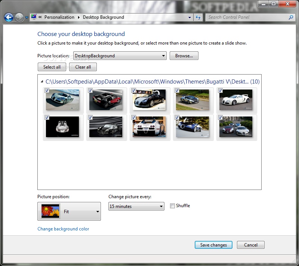Select the silver Bugatti beach thumbnail
The width and height of the screenshot is (299, 266).
(x=62, y=100)
